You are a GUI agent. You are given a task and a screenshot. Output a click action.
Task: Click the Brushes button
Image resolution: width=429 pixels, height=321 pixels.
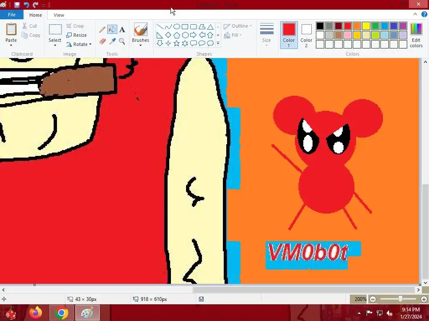(141, 33)
